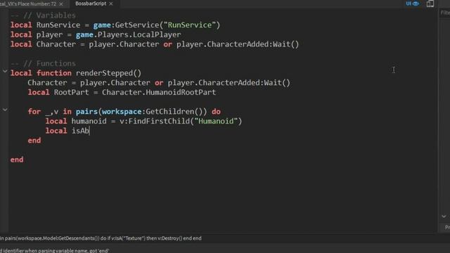
Task: Collapse the renderStepped function block
Action: pyautogui.click(x=5, y=71)
